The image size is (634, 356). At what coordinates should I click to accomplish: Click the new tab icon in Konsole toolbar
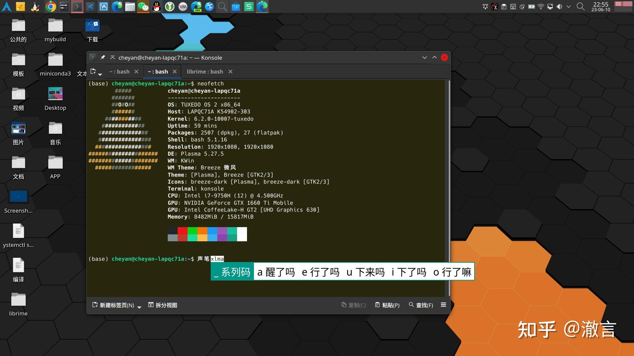(93, 71)
